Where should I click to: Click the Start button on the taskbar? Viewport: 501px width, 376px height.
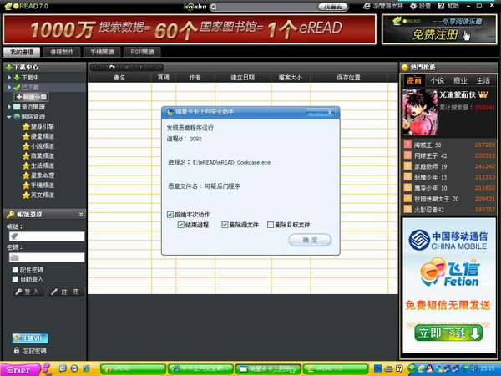tap(20, 369)
